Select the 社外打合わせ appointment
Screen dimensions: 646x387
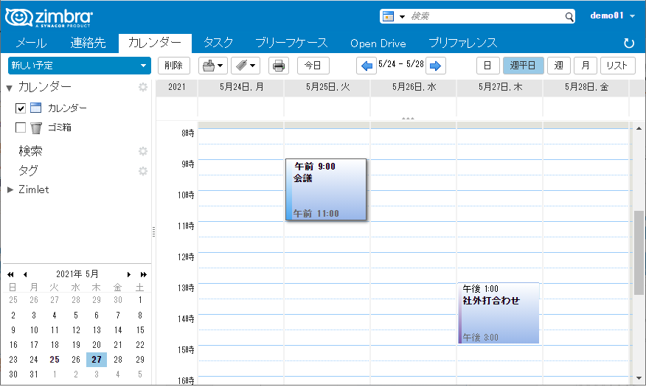tap(499, 313)
